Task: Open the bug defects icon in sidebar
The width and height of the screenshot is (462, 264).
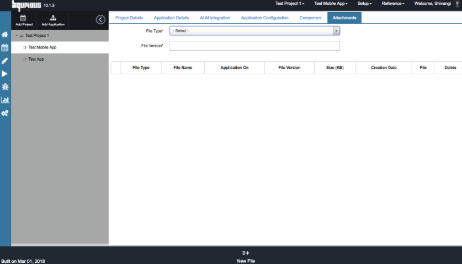Action: tap(5, 87)
